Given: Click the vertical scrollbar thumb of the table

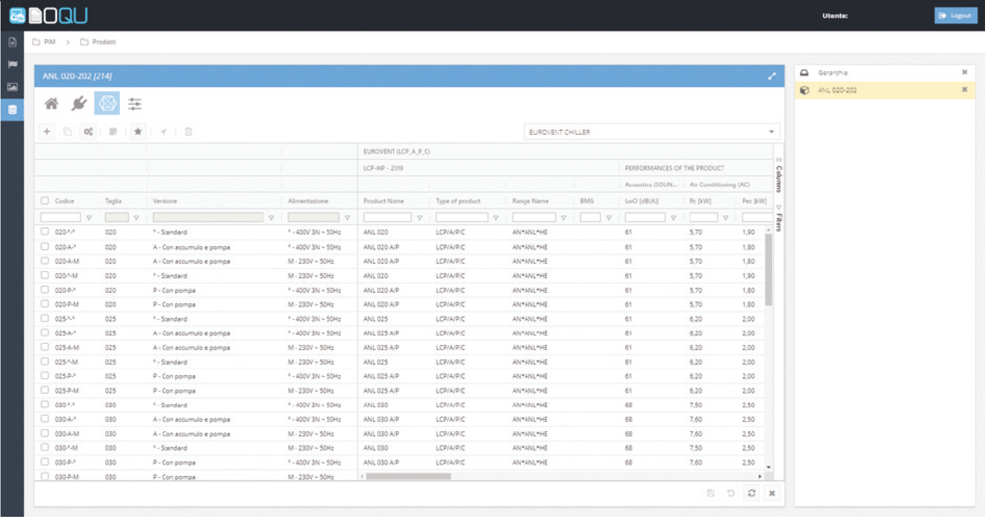Looking at the screenshot, I should [x=769, y=270].
